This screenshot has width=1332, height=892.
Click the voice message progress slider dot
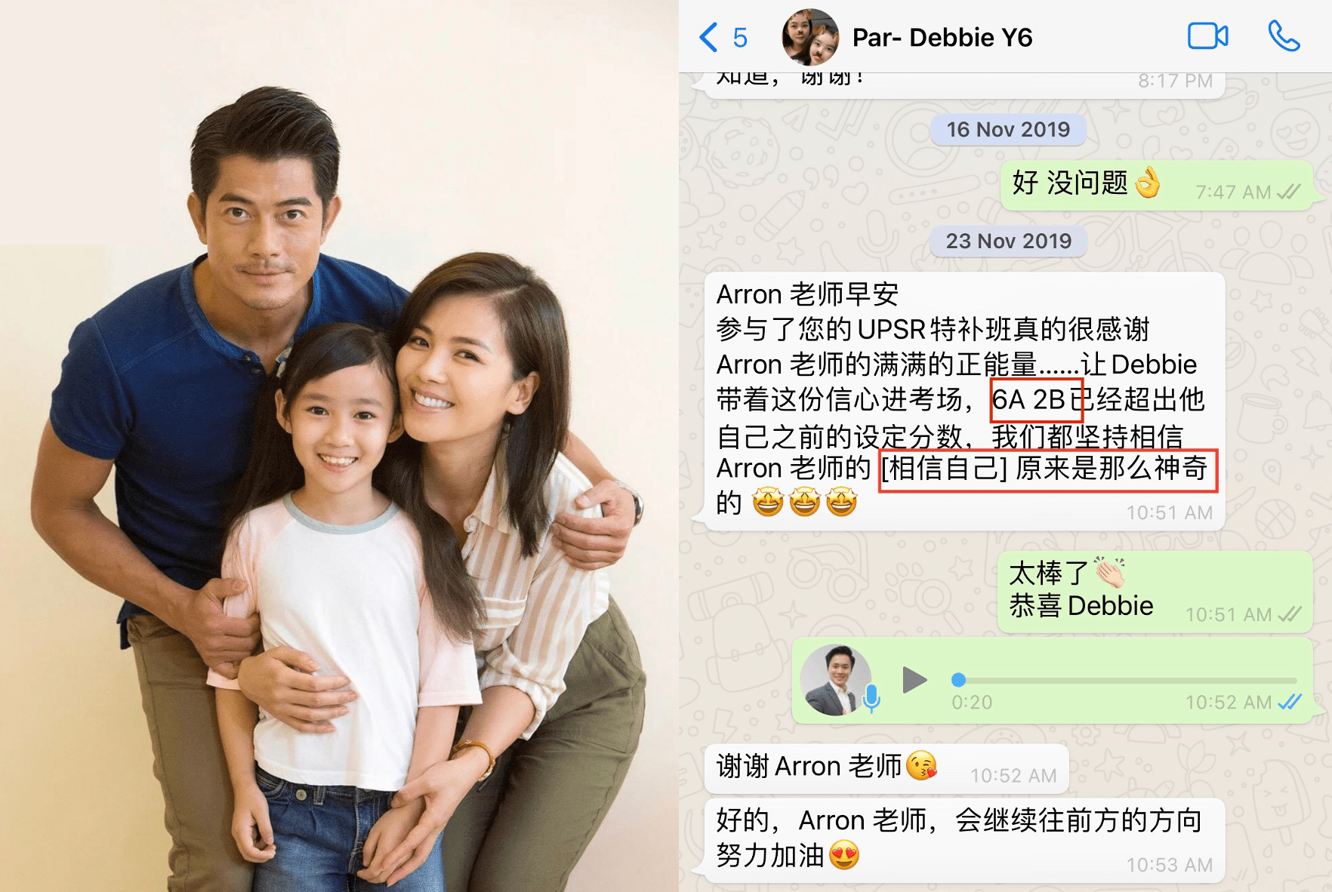pos(958,680)
